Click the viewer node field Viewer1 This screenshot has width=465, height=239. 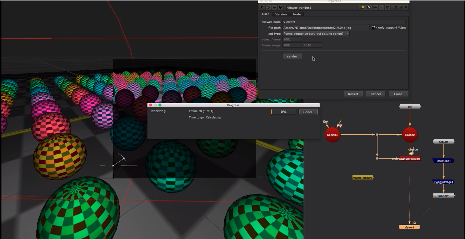click(x=344, y=22)
